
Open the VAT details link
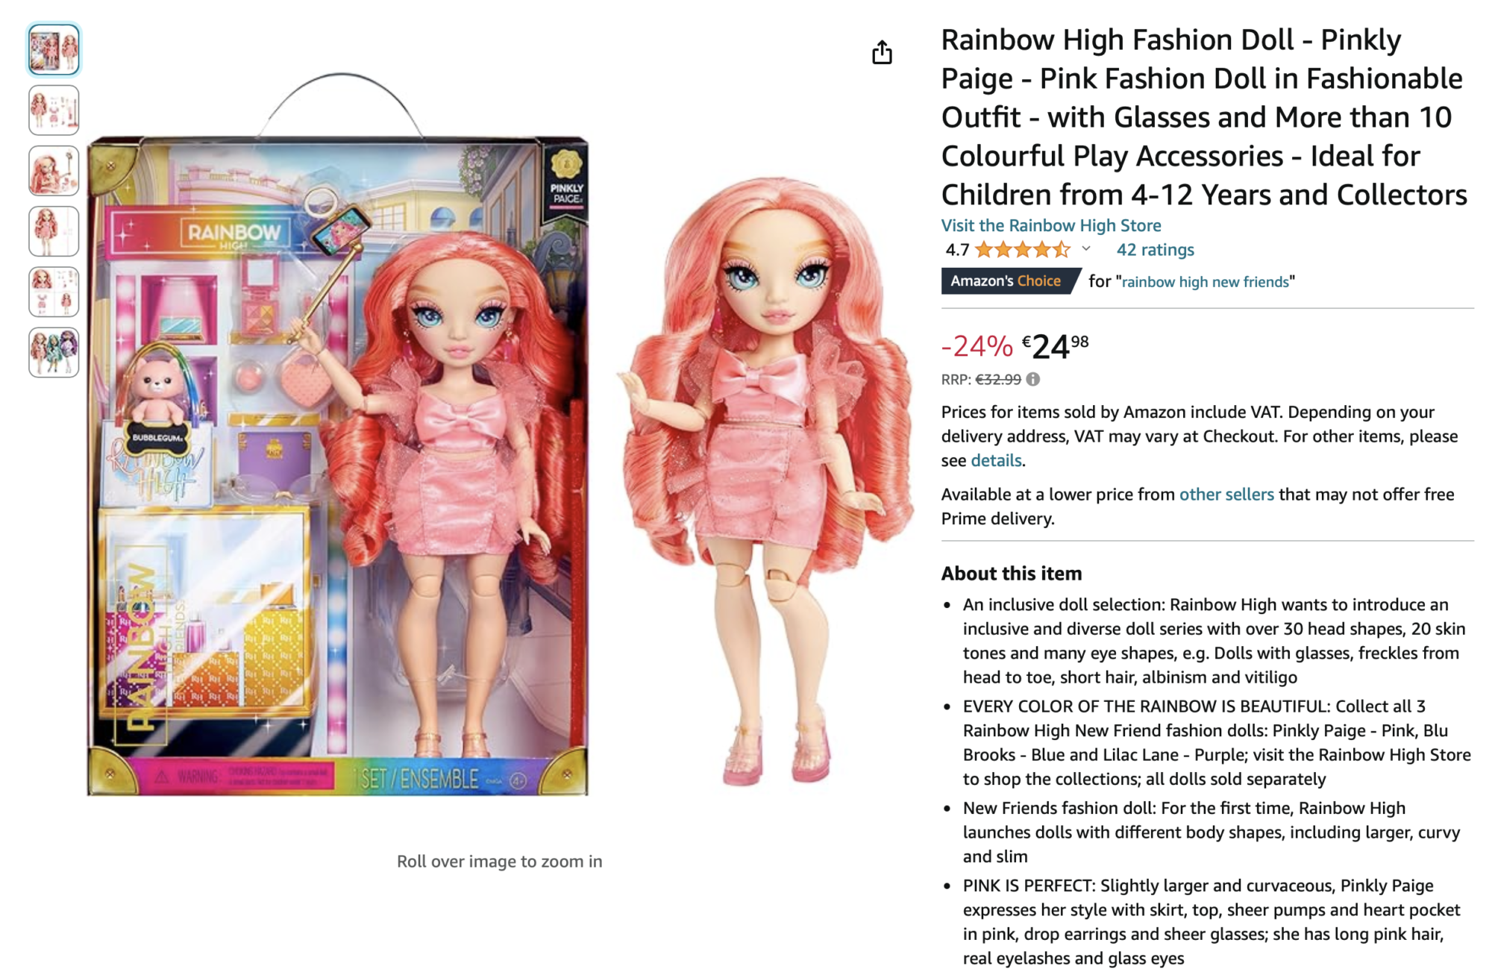coord(996,460)
